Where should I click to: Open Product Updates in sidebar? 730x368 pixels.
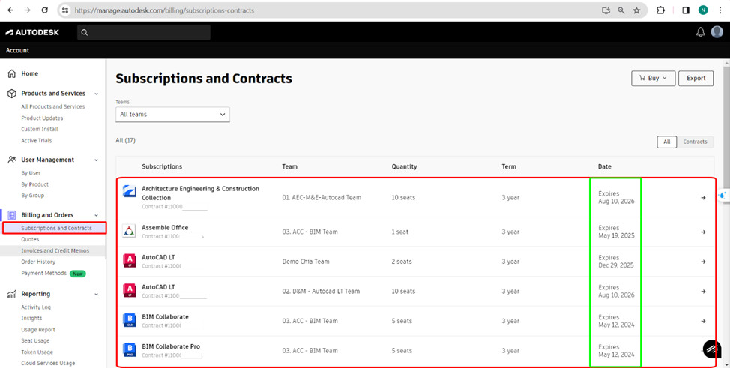[42, 118]
